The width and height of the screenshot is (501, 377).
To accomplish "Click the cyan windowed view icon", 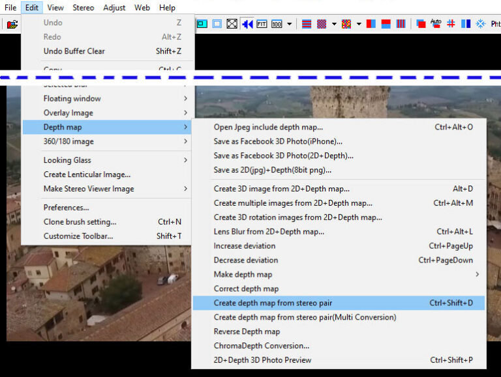I will (x=202, y=24).
